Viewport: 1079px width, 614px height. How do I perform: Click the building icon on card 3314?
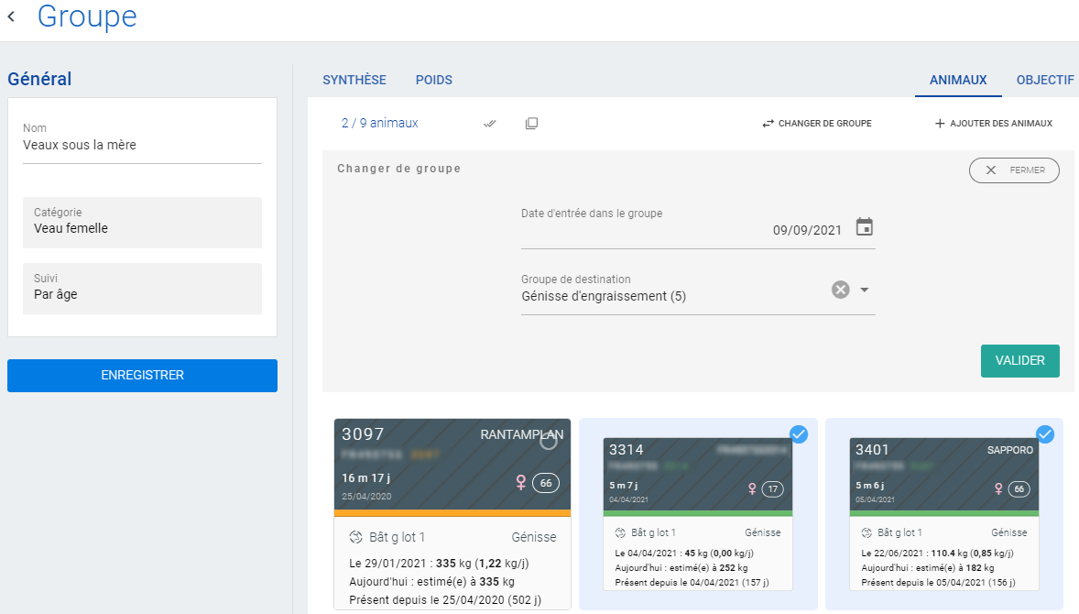click(x=620, y=532)
